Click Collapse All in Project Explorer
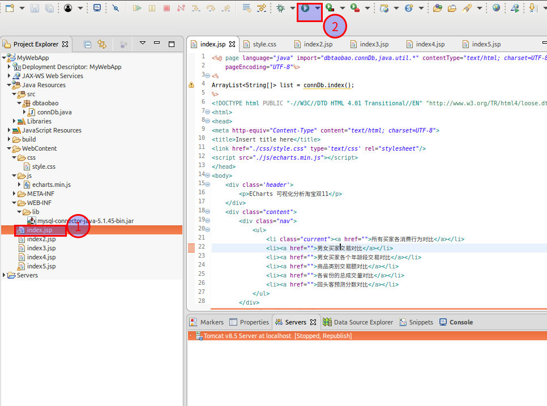 88,44
